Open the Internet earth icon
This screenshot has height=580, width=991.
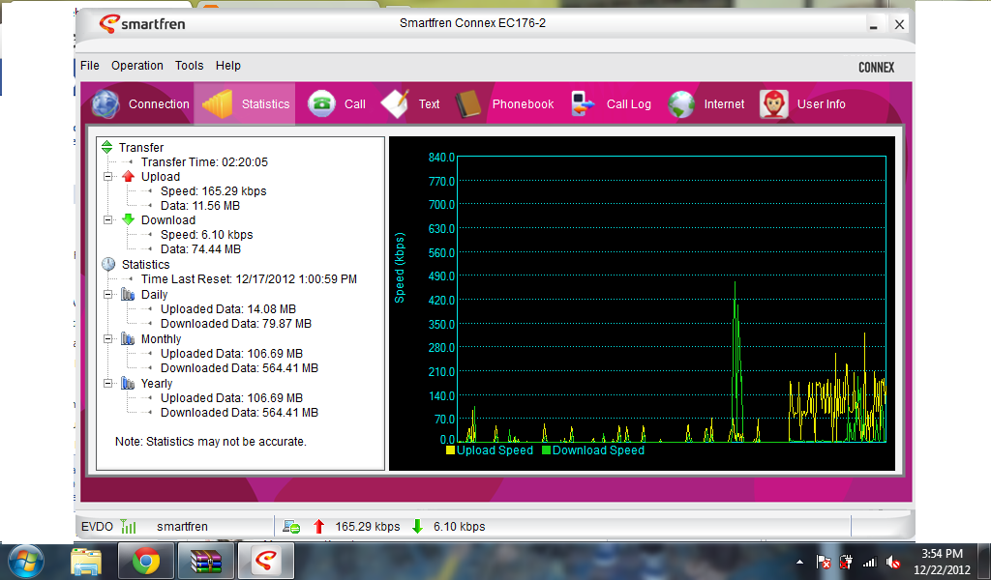point(681,104)
